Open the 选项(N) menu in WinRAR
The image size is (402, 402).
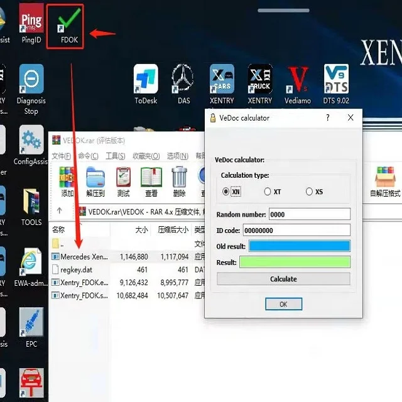[178, 156]
